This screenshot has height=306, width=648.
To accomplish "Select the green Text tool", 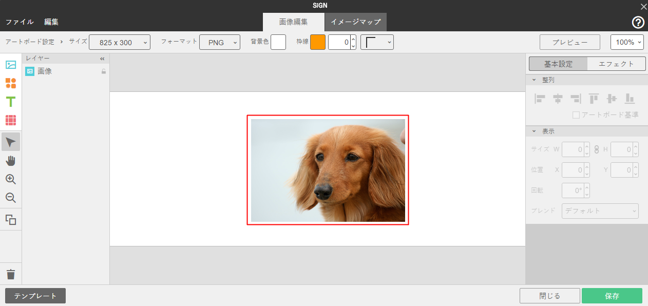I will pos(11,102).
